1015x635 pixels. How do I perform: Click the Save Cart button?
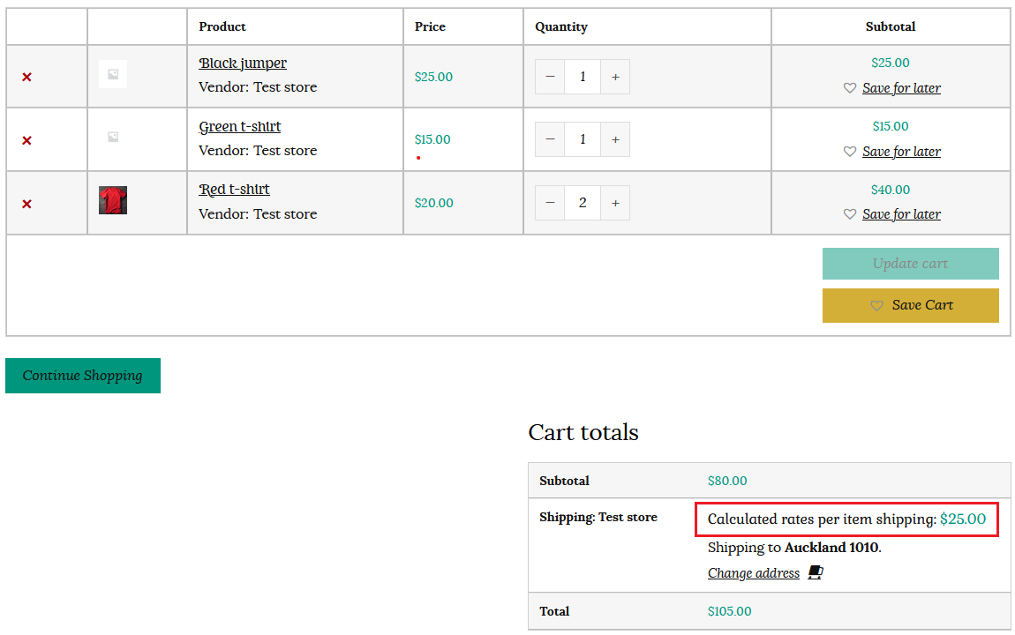[x=910, y=305]
